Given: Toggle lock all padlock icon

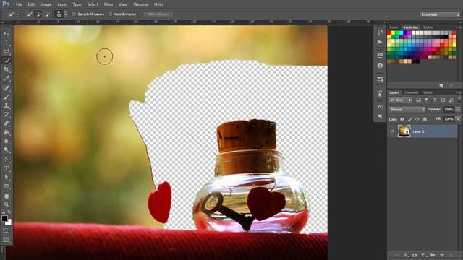Looking at the screenshot, I should [425, 119].
